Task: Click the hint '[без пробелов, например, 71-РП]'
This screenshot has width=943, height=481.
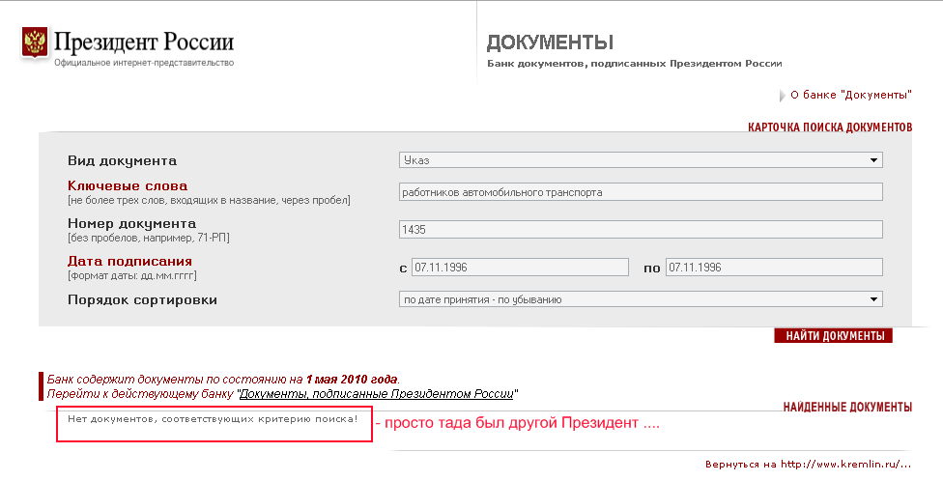Action: (149, 239)
